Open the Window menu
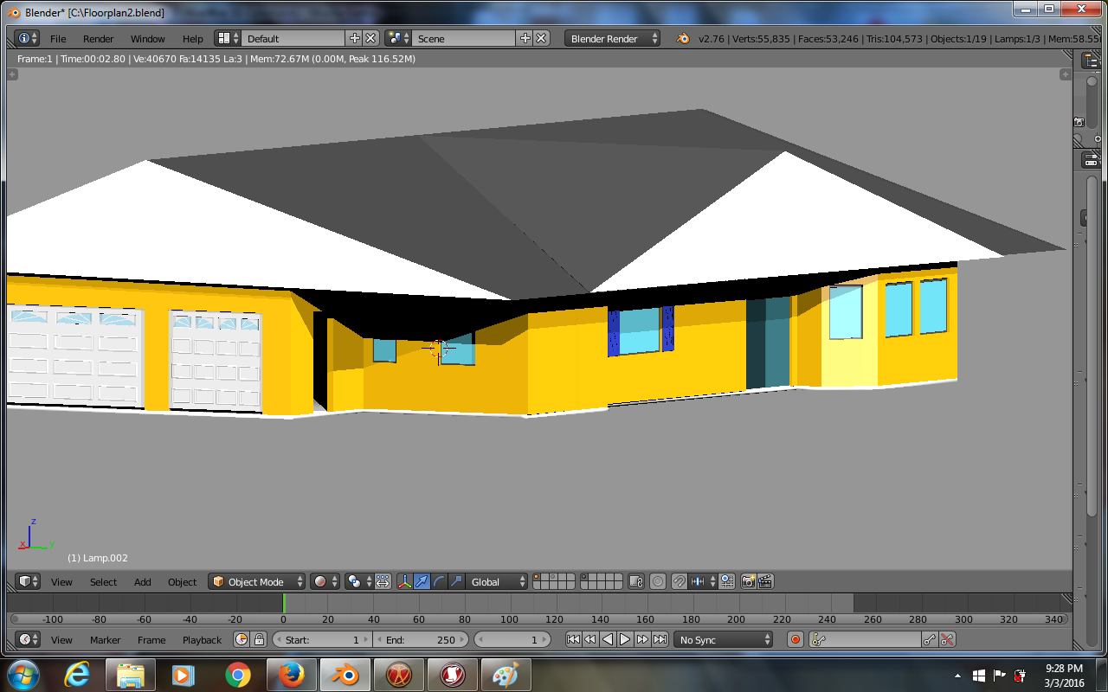This screenshot has height=692, width=1108. [148, 39]
